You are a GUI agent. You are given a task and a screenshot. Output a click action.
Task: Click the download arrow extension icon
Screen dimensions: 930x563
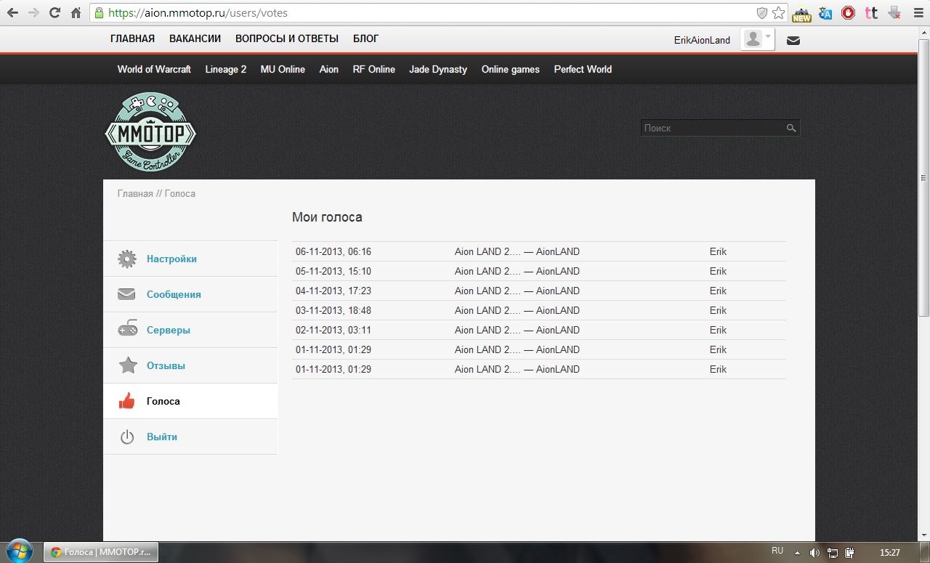(x=894, y=13)
